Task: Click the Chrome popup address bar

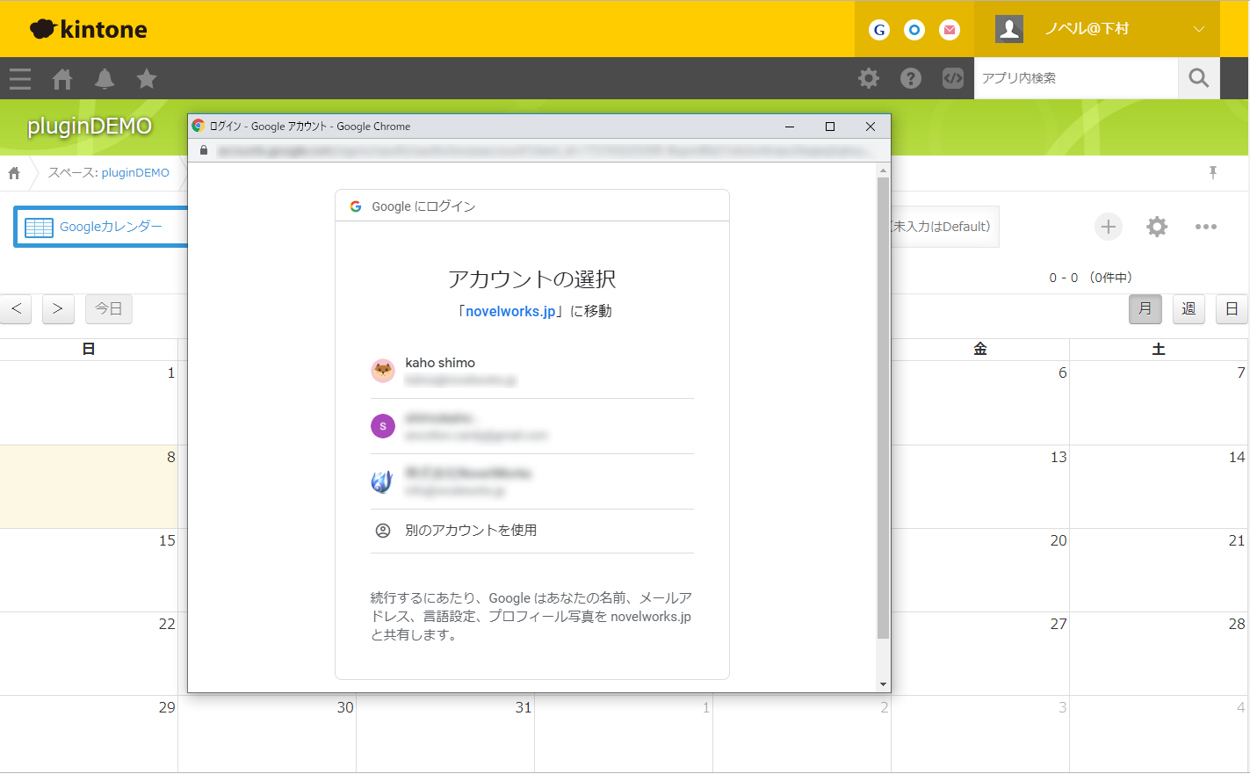Action: 540,150
